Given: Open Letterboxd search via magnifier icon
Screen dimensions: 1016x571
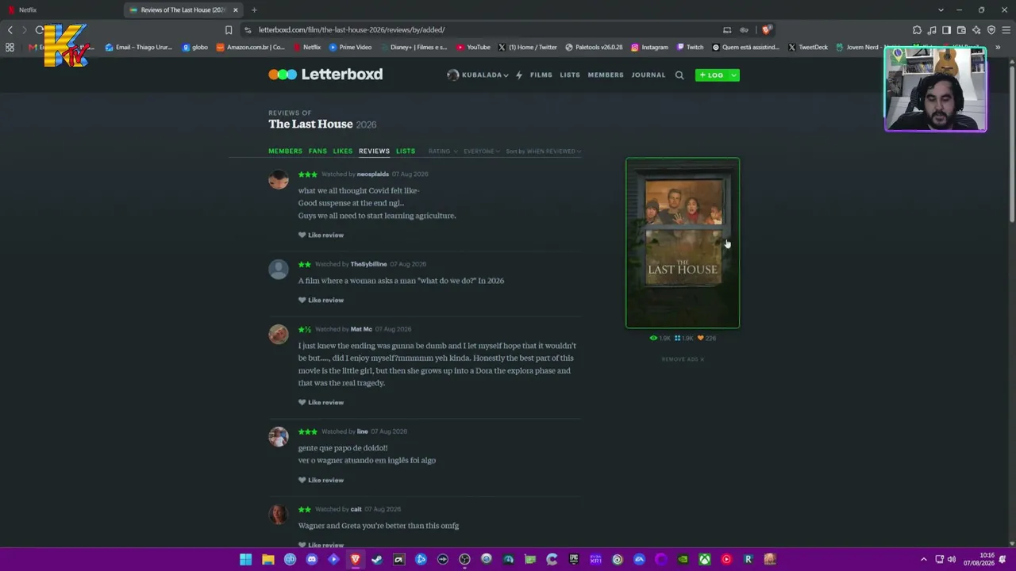Looking at the screenshot, I should (x=679, y=75).
